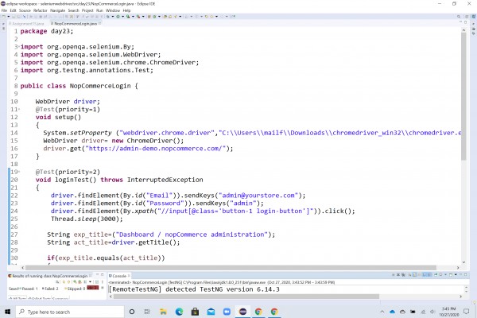Image resolution: width=477 pixels, height=318 pixels.
Task: Click Remove All Terminated Launches icon
Action: coord(403,275)
